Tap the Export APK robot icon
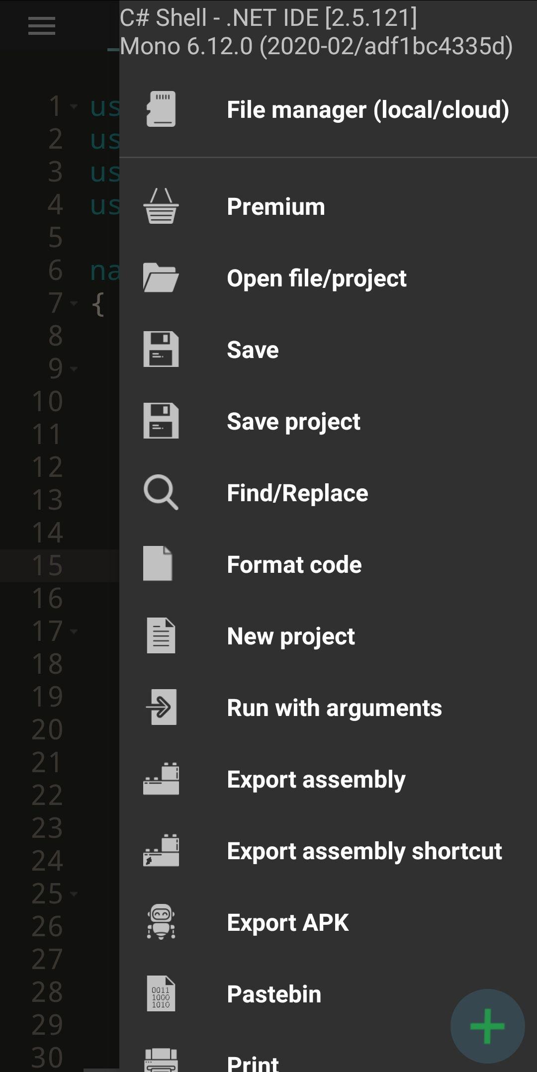 click(x=161, y=922)
